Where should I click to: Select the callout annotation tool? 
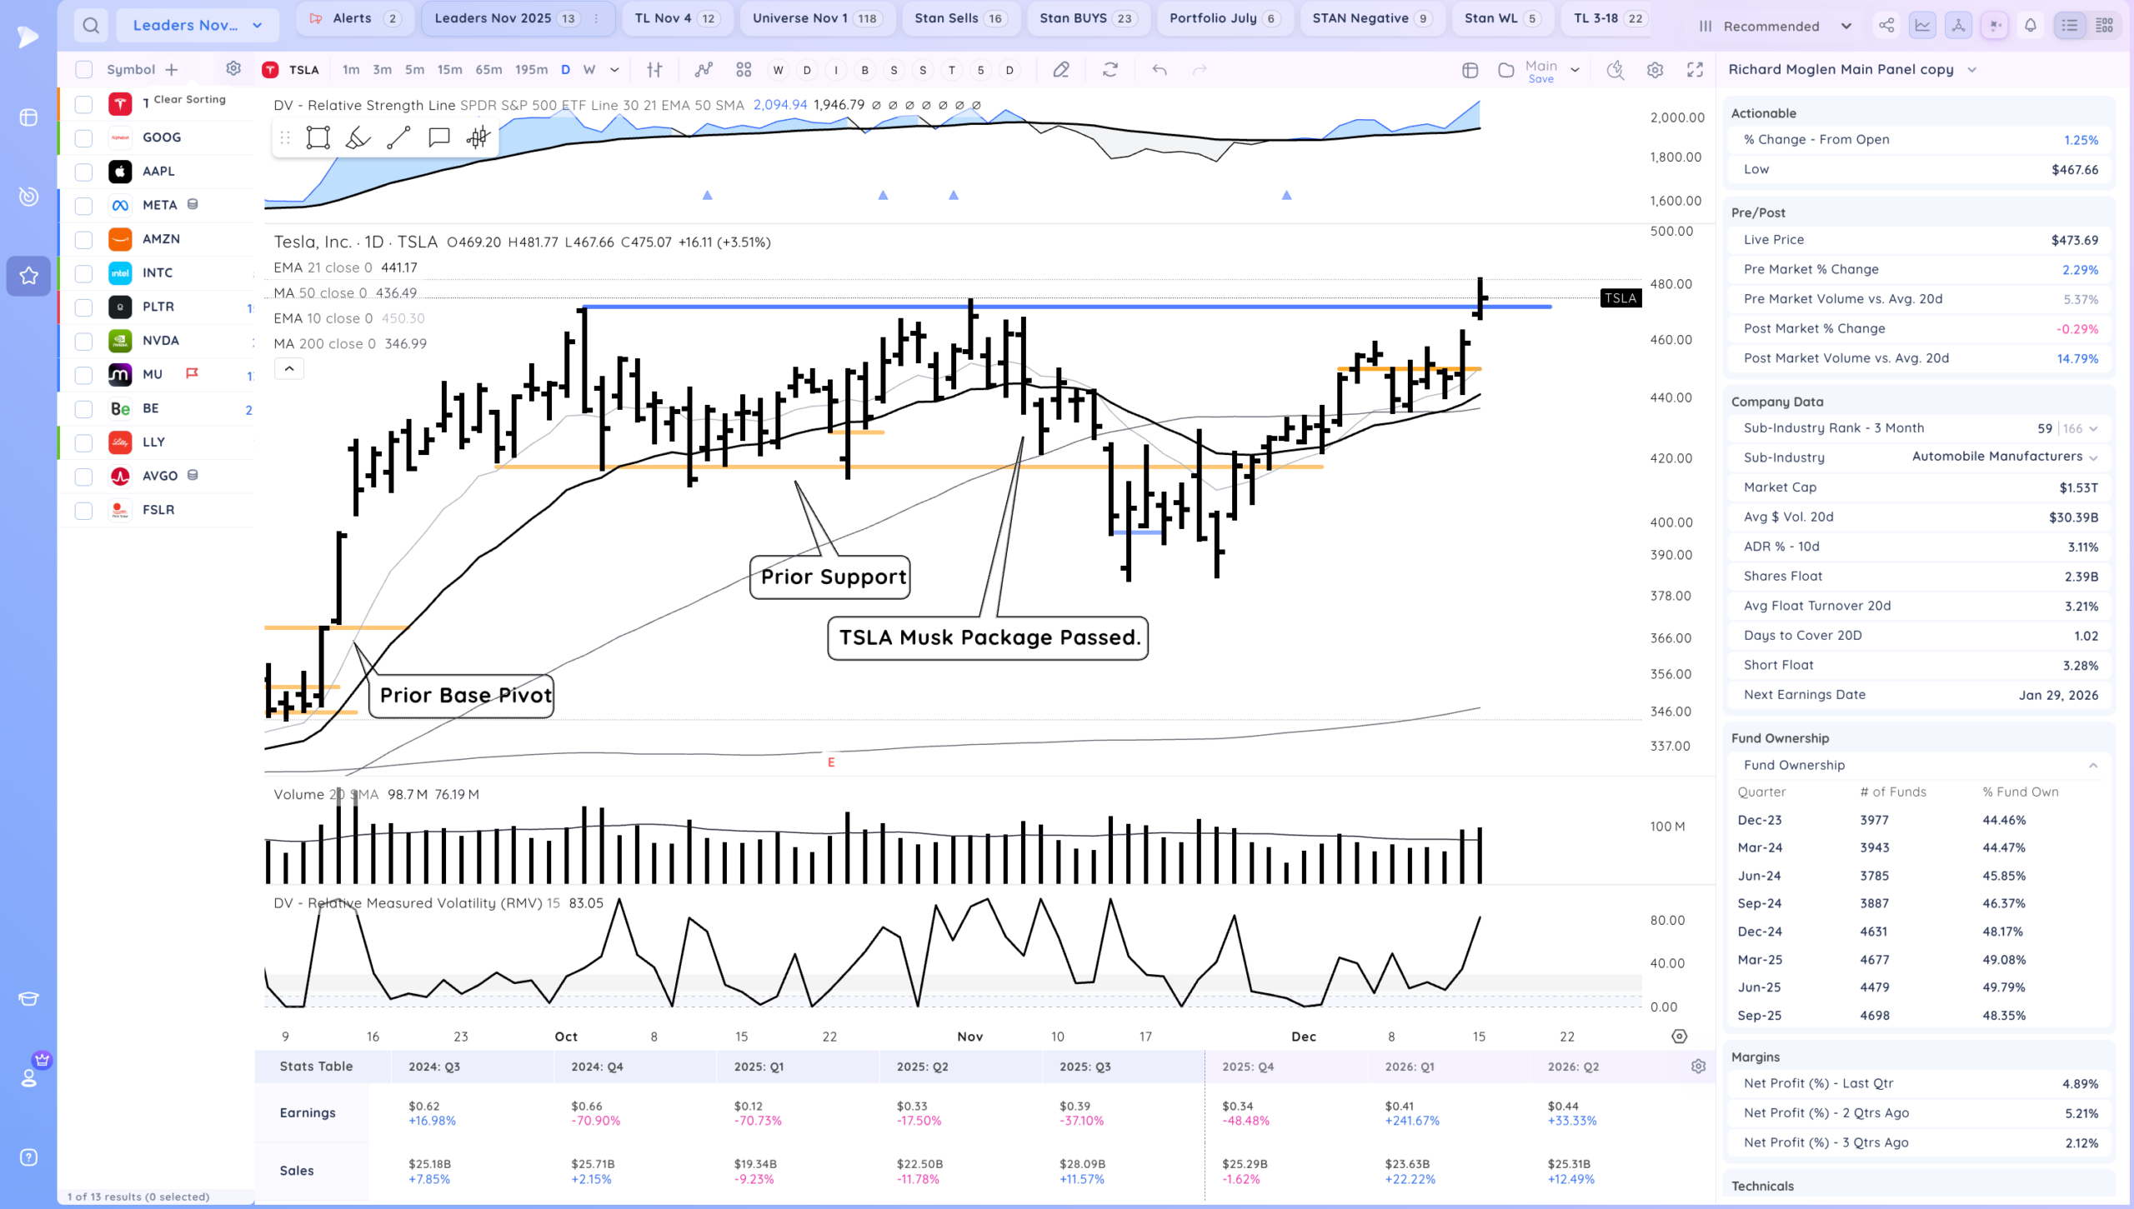[x=438, y=137]
